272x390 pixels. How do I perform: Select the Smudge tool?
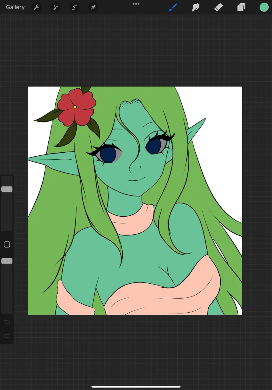[196, 7]
